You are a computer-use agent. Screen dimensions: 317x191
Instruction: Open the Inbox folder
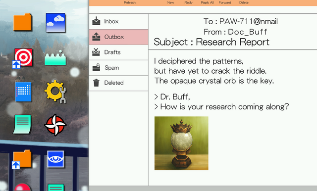pos(119,21)
